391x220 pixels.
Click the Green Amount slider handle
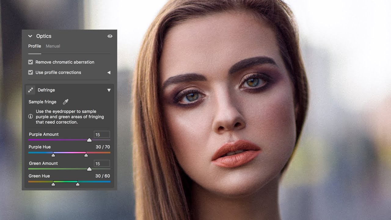pos(89,169)
